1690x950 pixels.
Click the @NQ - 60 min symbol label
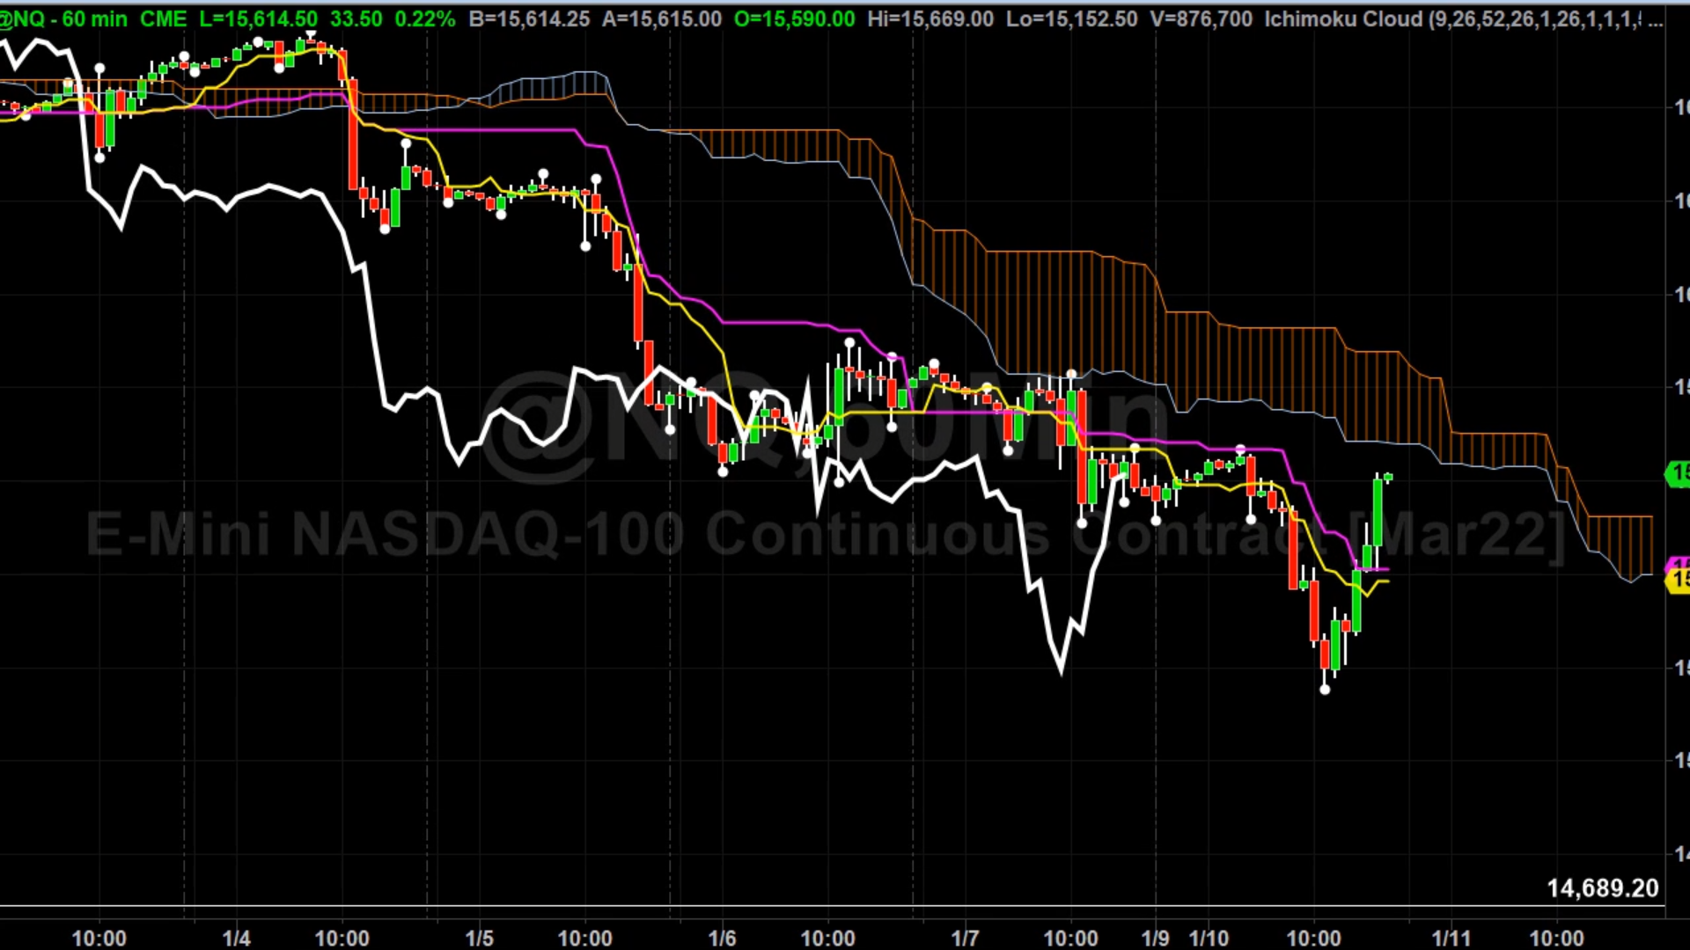point(63,18)
